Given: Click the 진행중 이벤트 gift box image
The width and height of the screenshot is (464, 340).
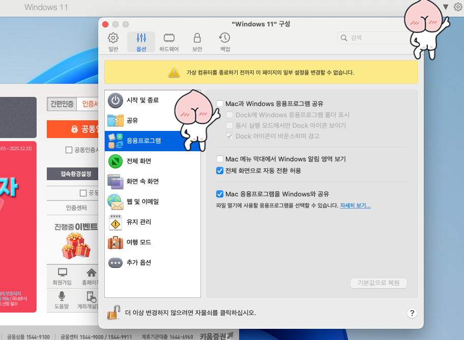Looking at the screenshot, I should [76, 246].
